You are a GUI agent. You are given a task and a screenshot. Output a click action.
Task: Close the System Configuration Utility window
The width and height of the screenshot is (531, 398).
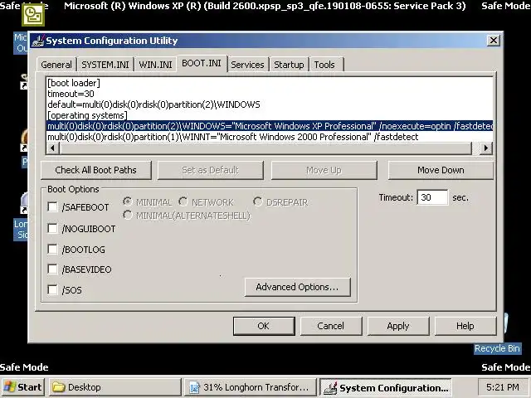(x=494, y=41)
